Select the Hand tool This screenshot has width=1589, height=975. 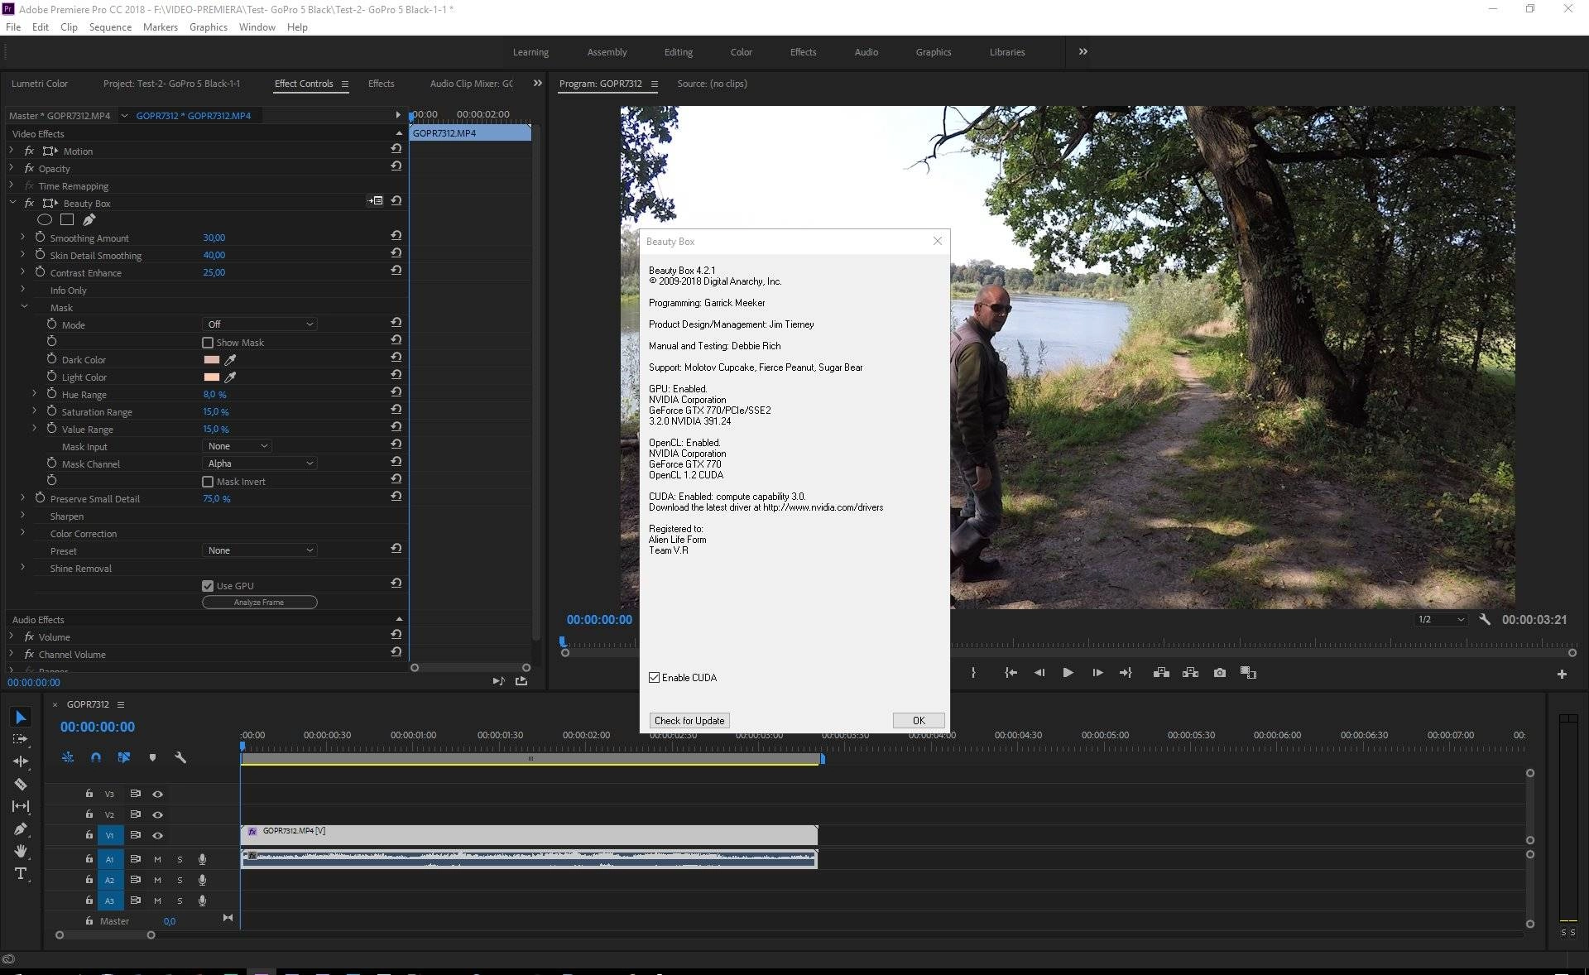pyautogui.click(x=21, y=851)
